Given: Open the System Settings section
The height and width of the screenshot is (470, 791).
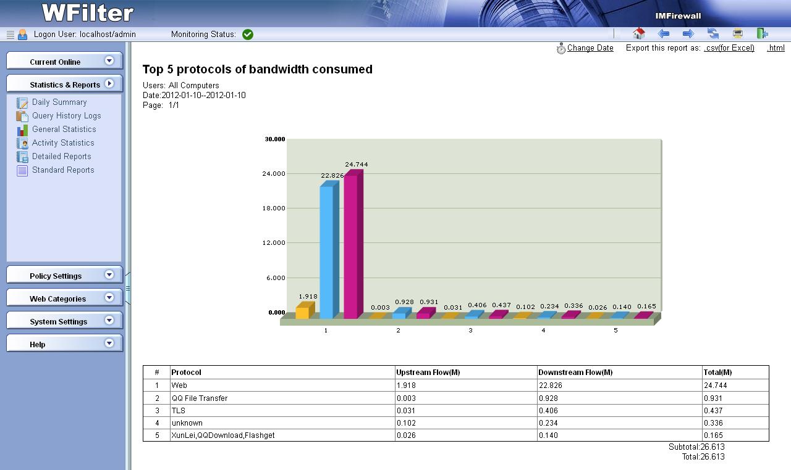Looking at the screenshot, I should coord(64,321).
